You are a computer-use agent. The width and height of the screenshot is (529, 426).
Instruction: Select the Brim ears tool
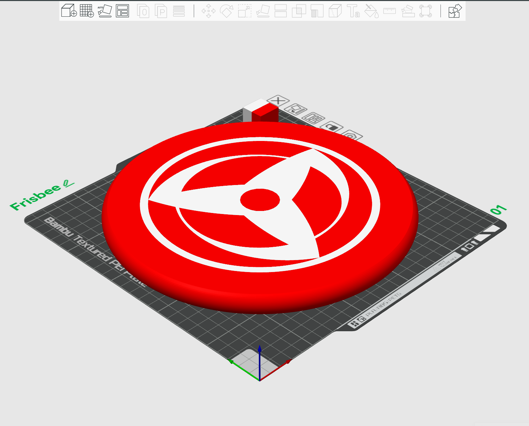pyautogui.click(x=426, y=11)
